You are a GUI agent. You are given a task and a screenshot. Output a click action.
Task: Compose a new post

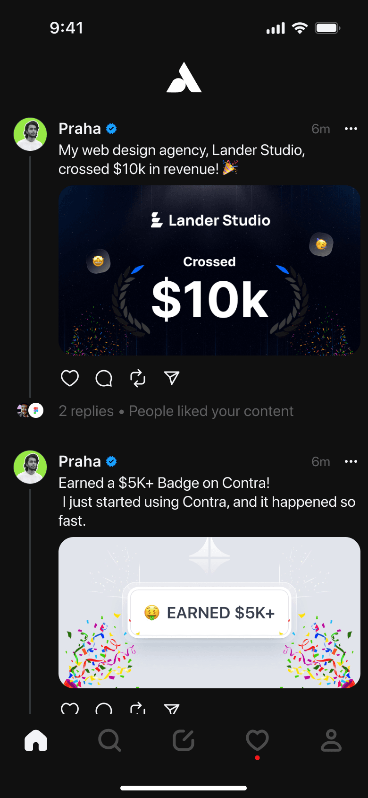(184, 740)
